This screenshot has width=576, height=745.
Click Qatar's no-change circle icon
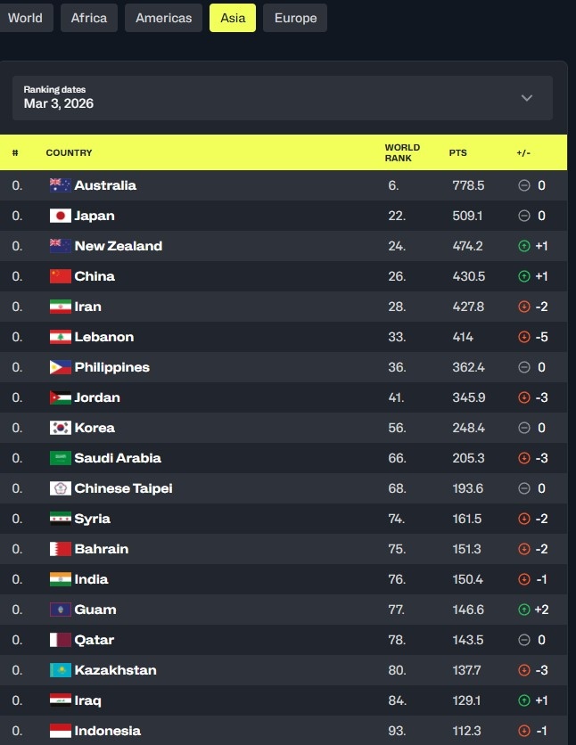[524, 640]
